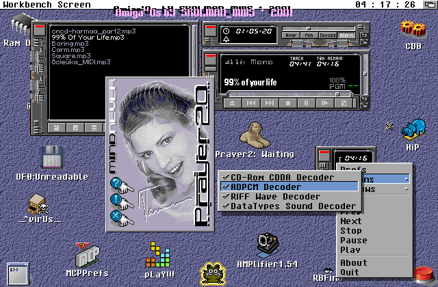Select Square.mp3 in the playlist
The image size is (438, 287).
tap(71, 55)
